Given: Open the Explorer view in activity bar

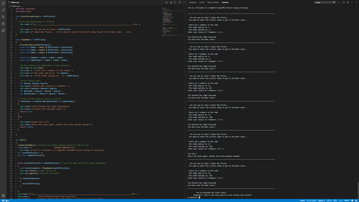Looking at the screenshot, I should (x=3, y=3).
